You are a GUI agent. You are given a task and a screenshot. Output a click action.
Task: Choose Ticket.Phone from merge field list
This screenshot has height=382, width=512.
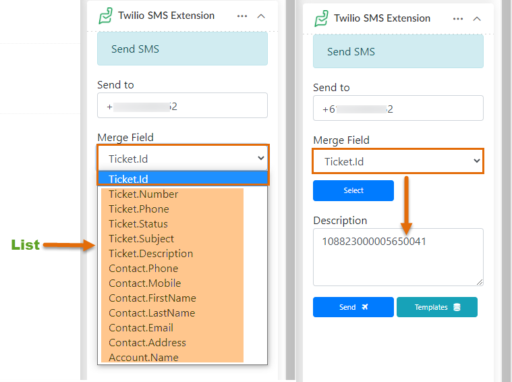point(183,209)
